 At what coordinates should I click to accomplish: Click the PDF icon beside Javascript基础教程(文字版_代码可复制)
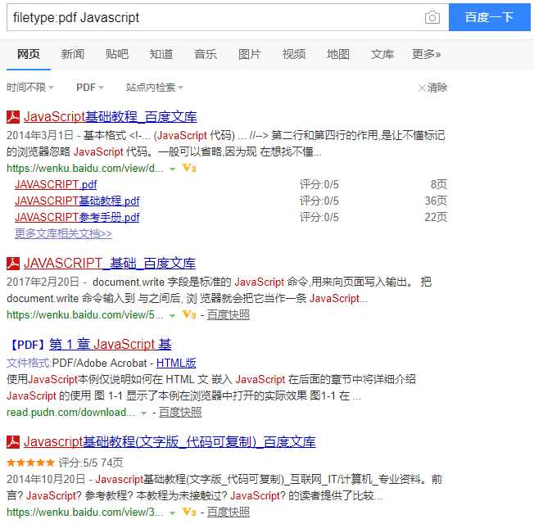(13, 442)
